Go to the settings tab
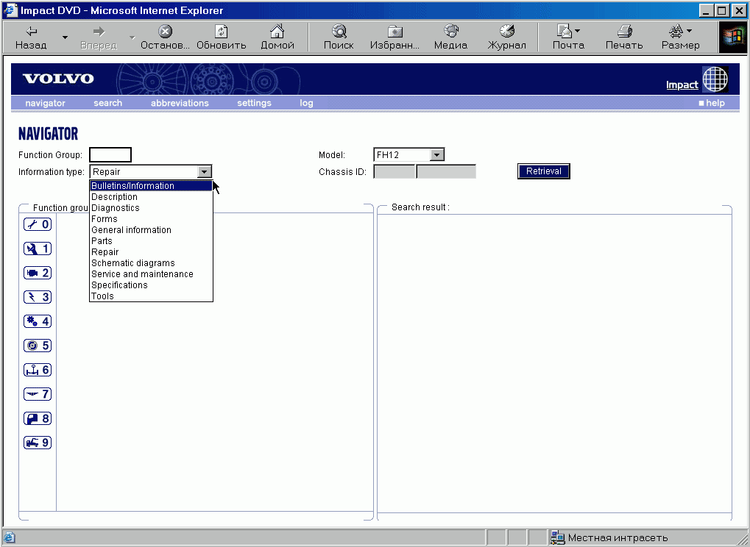 254,103
